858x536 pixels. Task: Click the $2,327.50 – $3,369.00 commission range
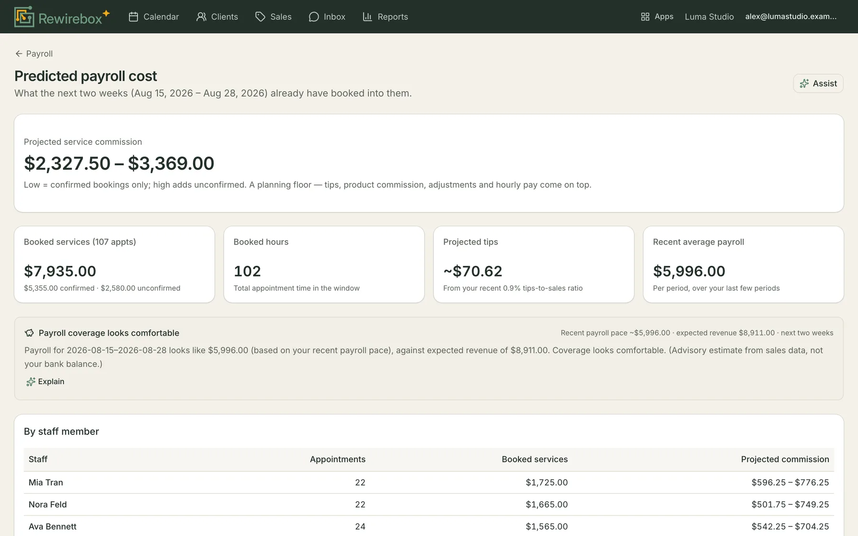(119, 163)
